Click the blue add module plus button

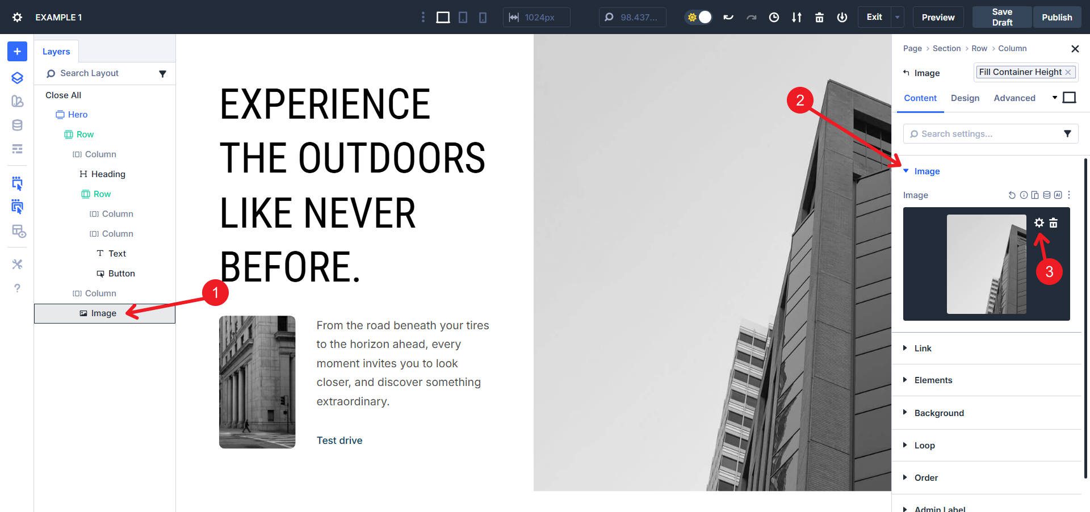click(17, 51)
